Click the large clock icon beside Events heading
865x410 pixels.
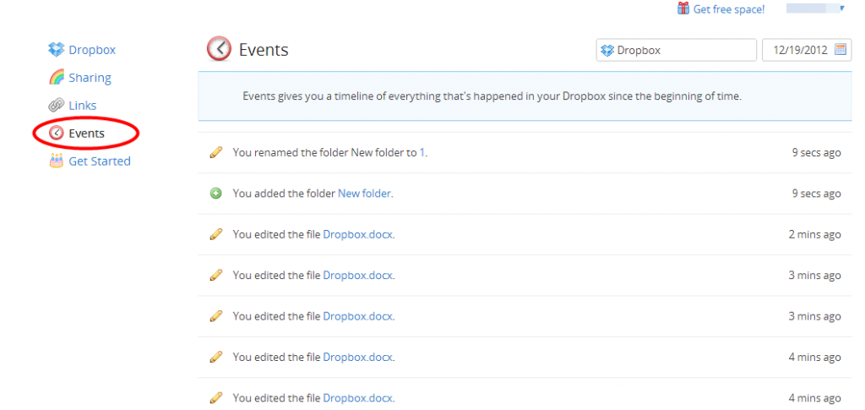click(219, 49)
